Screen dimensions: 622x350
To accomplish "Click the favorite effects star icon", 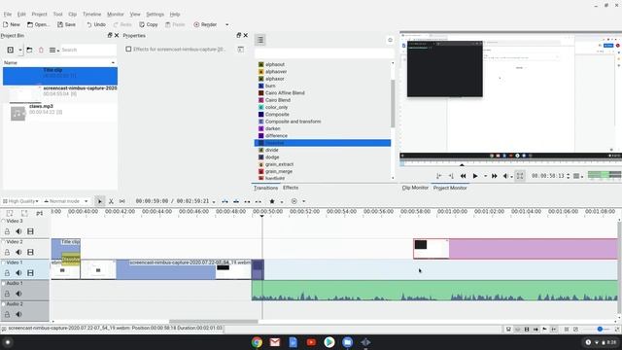I will (272, 201).
